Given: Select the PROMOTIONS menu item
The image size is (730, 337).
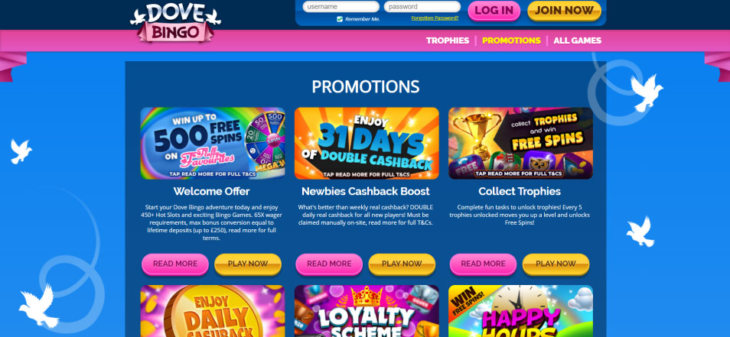Looking at the screenshot, I should 511,41.
